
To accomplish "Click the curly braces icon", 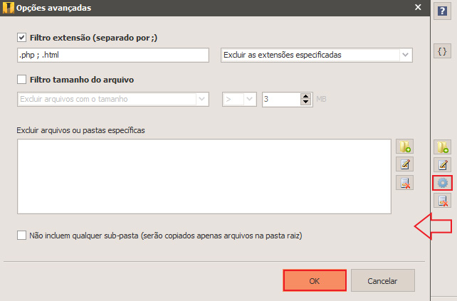I will click(x=442, y=51).
